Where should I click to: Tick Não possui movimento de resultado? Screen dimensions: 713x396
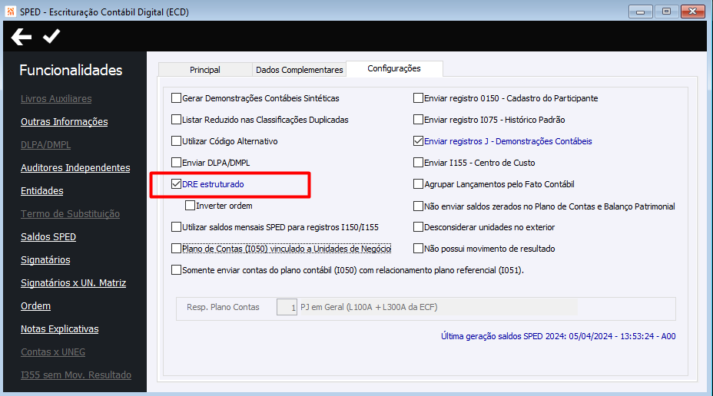click(x=418, y=249)
